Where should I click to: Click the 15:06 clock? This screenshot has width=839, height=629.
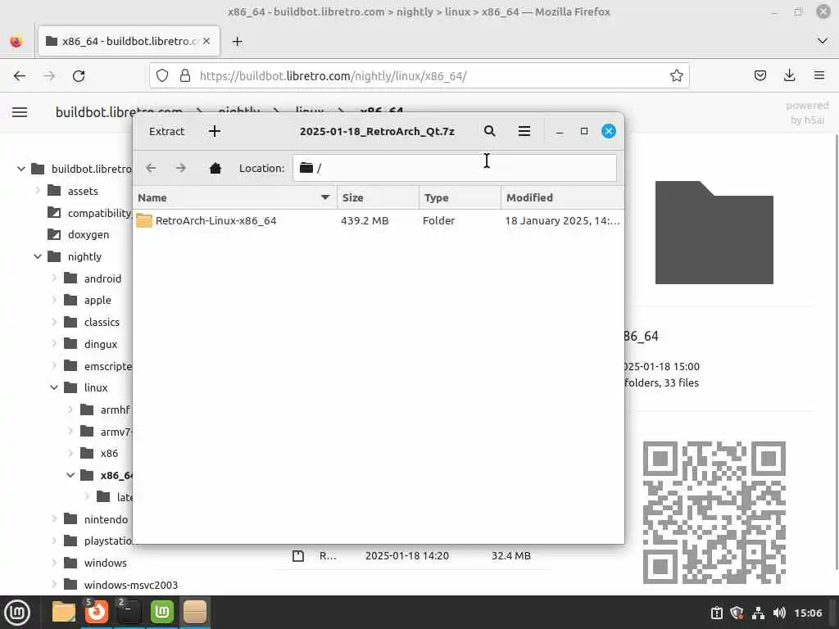coord(808,613)
